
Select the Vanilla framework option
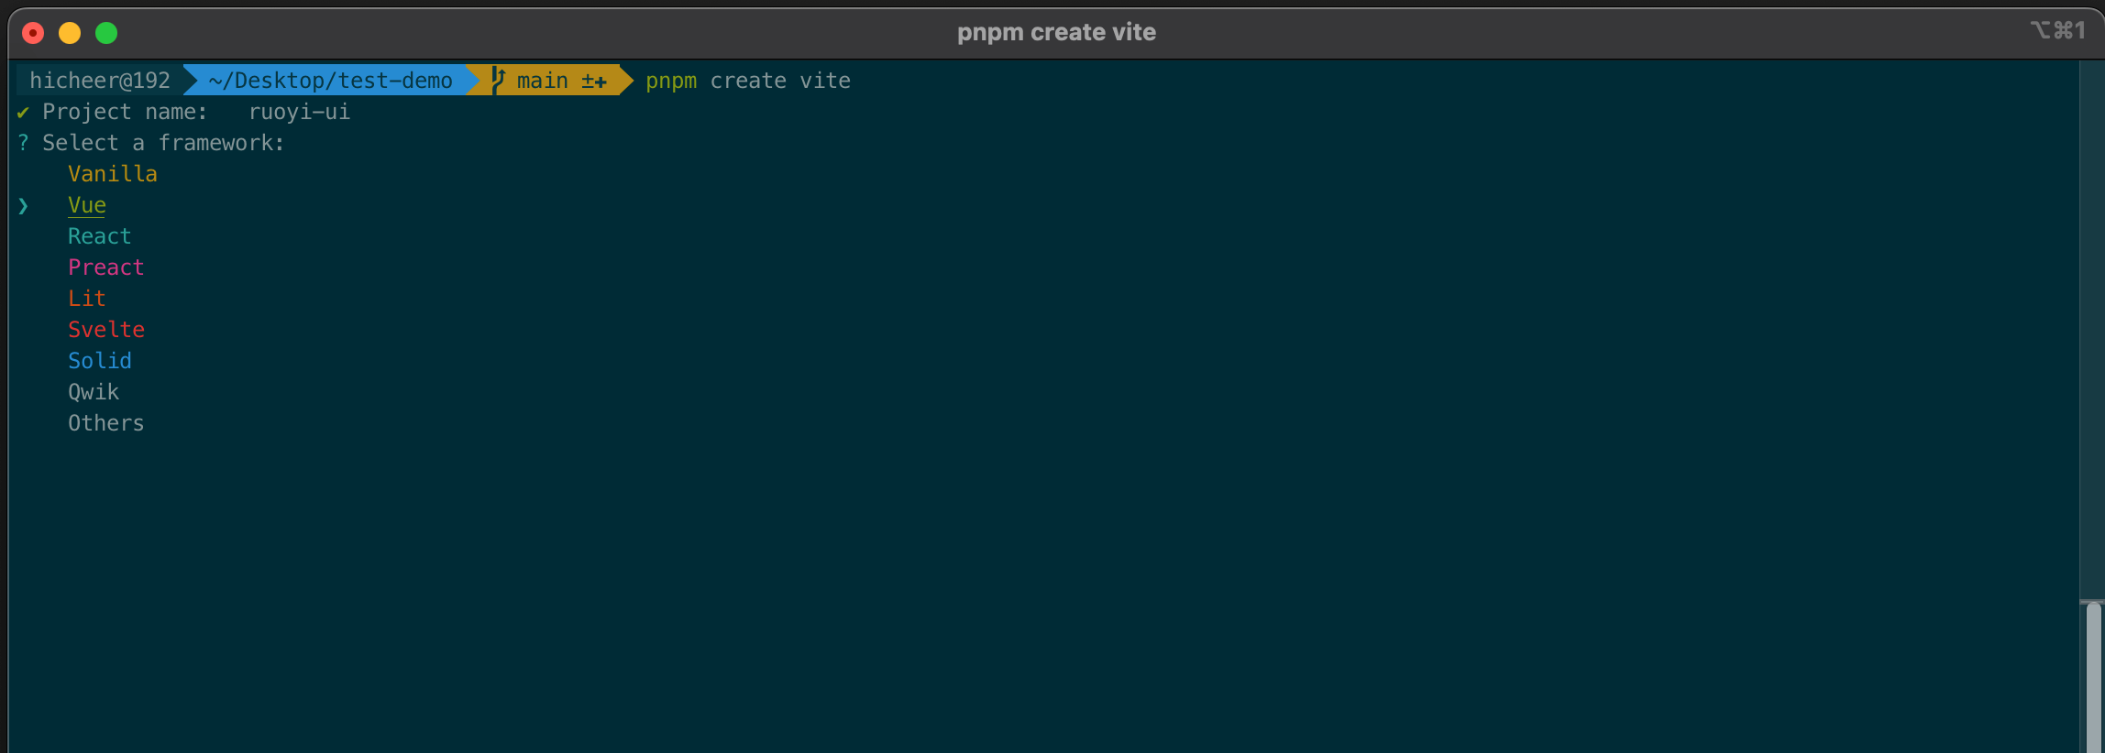[113, 174]
